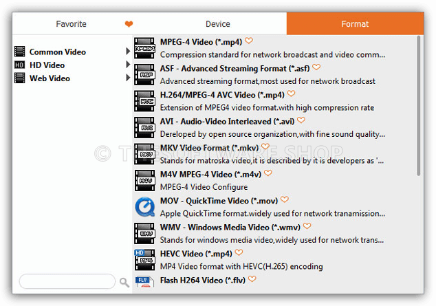436x306 pixels.
Task: Select the MPEG-4 Video format icon
Action: (144, 48)
